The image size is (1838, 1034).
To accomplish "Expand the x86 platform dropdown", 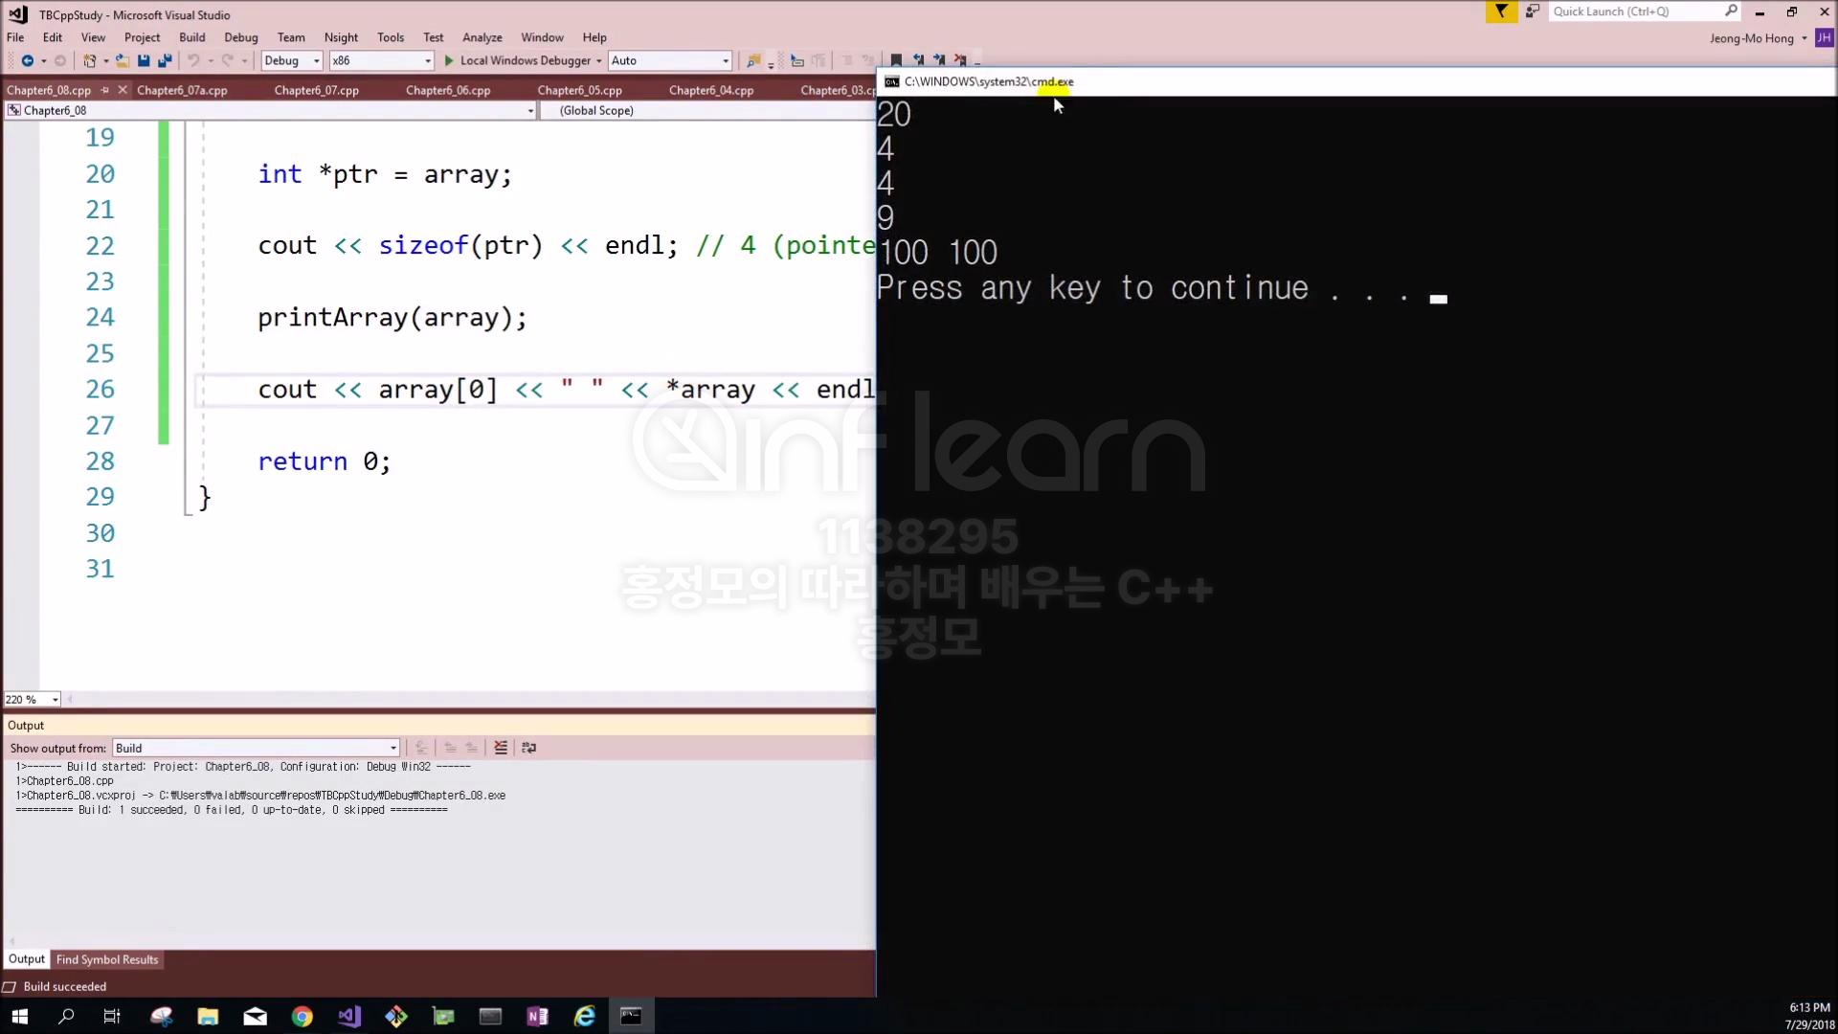I will (427, 60).
